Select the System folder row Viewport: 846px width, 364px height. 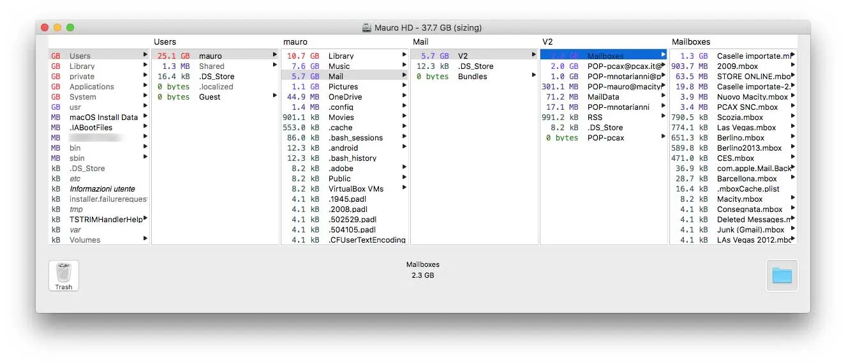pos(99,97)
